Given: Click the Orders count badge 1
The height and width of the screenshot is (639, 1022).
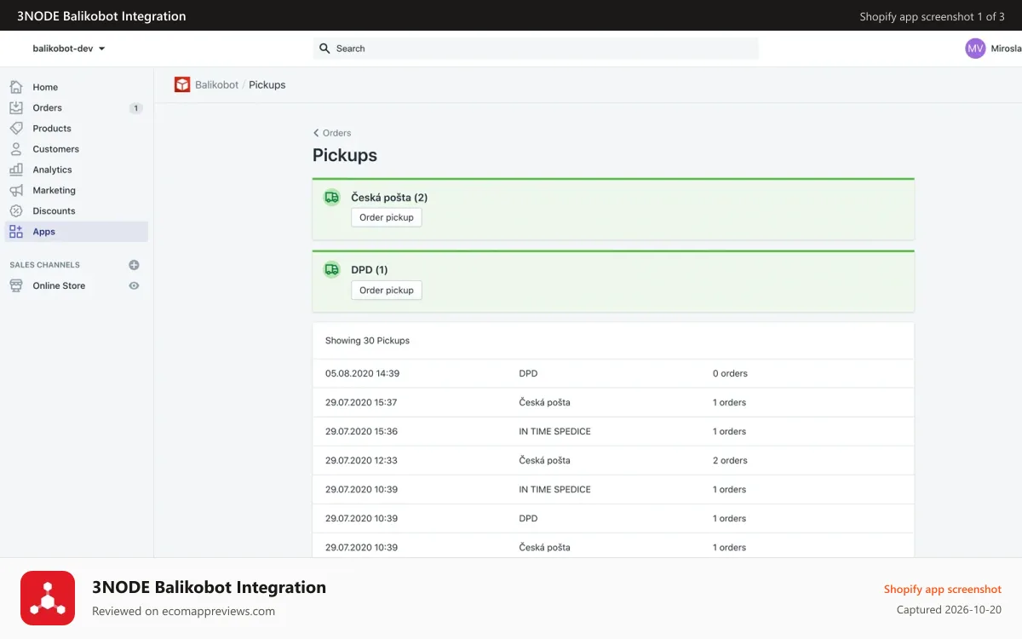Looking at the screenshot, I should click(135, 108).
